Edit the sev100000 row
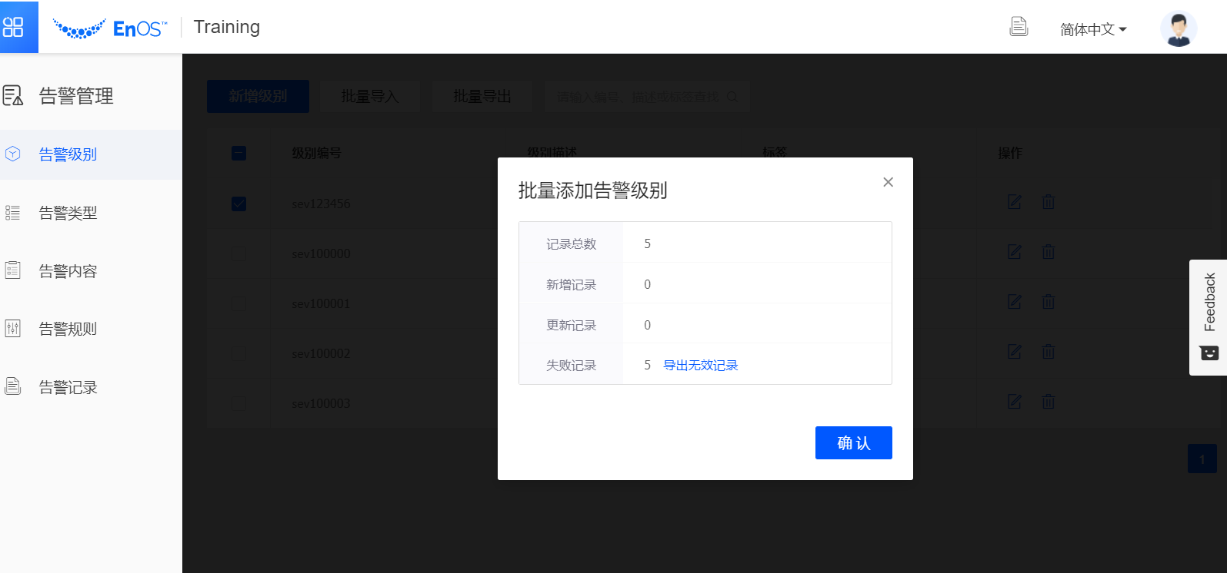Viewport: 1227px width, 573px height. 1015,252
